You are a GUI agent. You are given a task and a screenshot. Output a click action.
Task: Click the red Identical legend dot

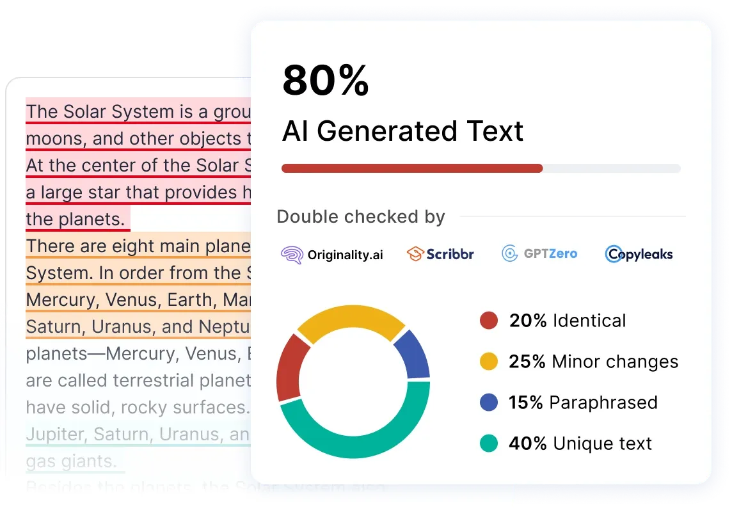coord(489,321)
